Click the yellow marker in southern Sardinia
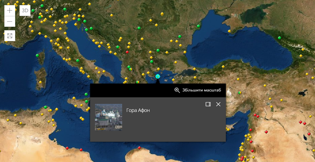This screenshot has height=162, width=315. point(40,82)
